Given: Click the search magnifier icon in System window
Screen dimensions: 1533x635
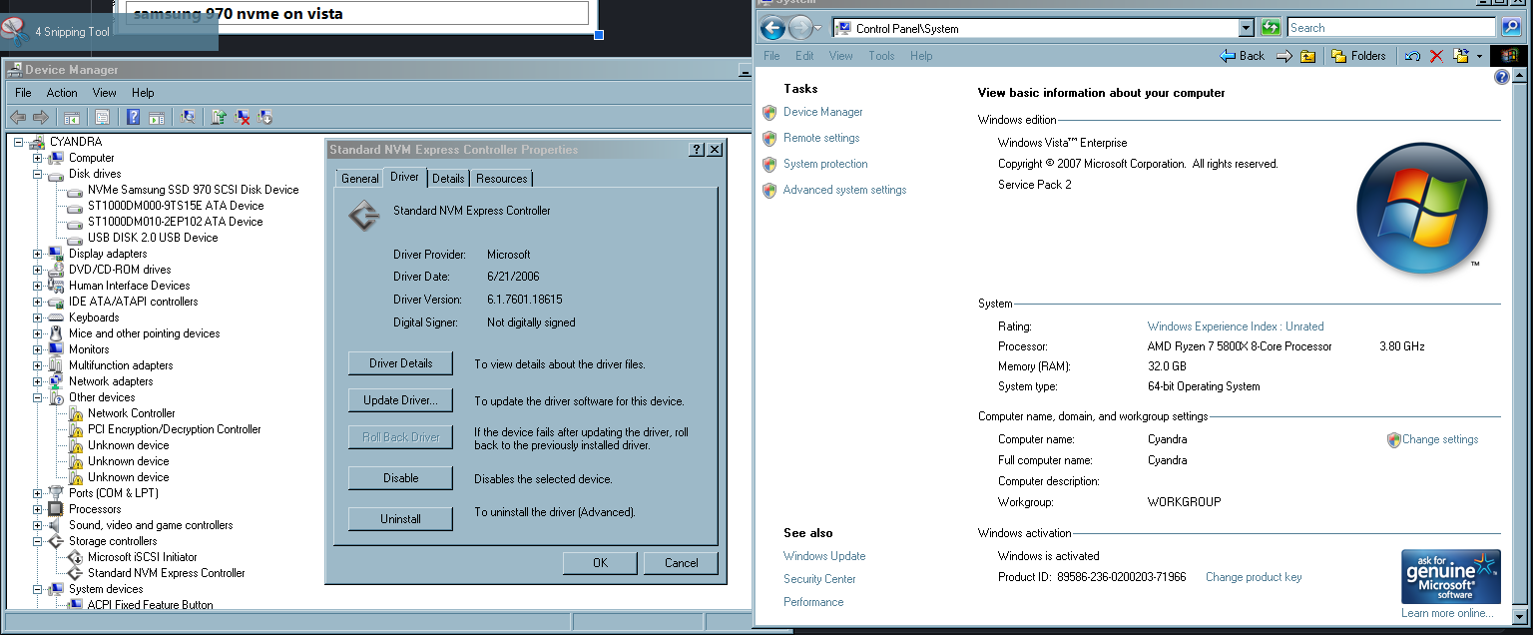Looking at the screenshot, I should 1512,28.
